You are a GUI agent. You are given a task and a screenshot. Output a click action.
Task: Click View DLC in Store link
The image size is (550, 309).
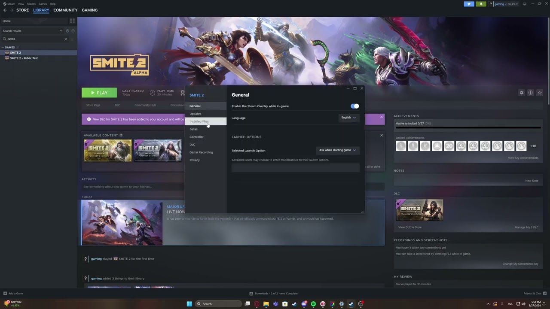409,227
